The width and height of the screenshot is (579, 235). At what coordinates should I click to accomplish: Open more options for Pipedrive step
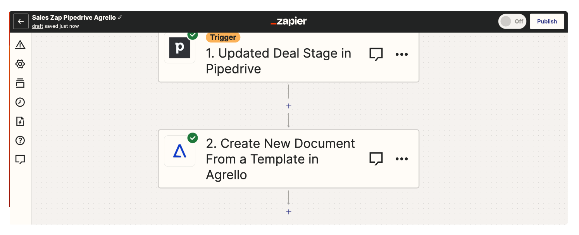coord(402,54)
